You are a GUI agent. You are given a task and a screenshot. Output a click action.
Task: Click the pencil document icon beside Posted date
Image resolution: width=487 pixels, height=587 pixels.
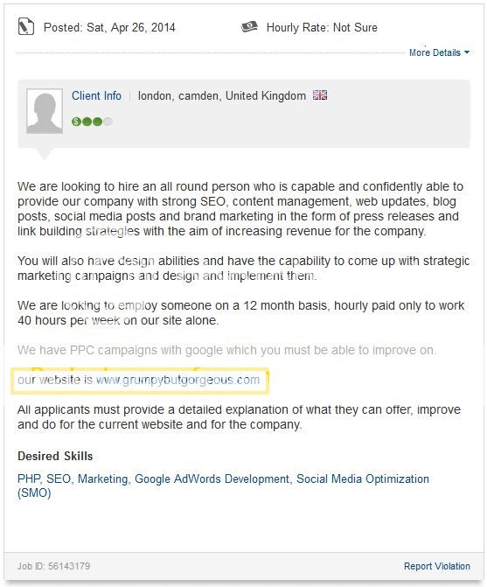pyautogui.click(x=26, y=27)
